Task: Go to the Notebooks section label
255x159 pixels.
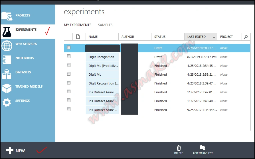Action: click(x=25, y=58)
